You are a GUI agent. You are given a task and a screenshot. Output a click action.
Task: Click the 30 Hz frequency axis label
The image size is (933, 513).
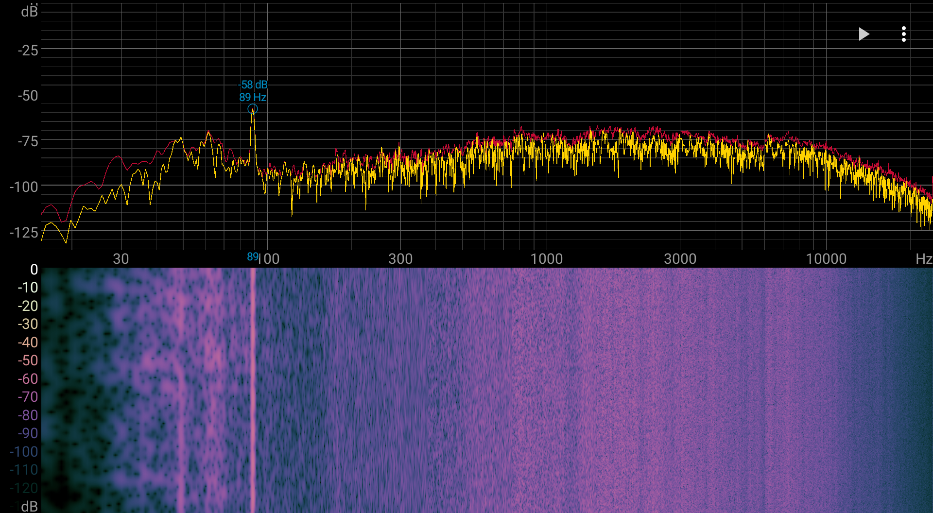121,259
